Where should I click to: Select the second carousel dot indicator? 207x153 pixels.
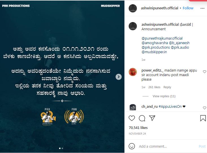pyautogui.click(x=62, y=148)
